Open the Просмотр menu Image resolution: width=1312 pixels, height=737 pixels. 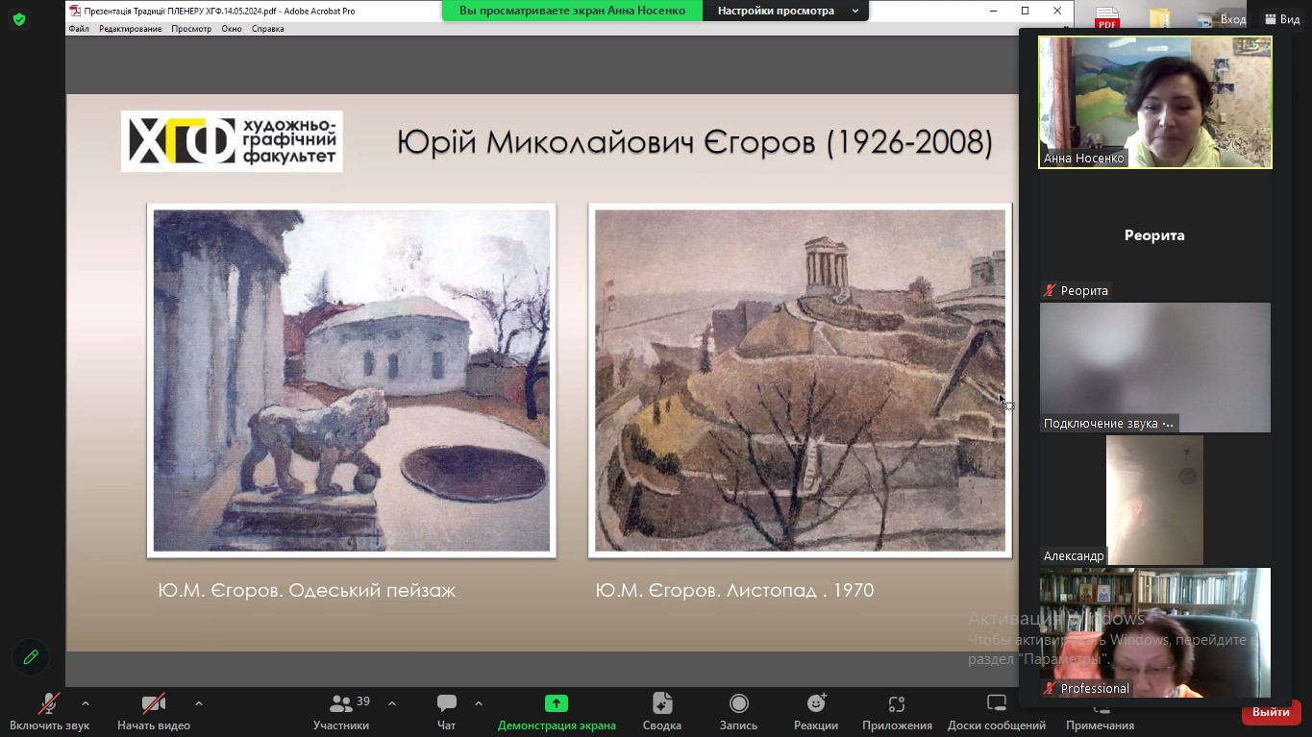click(191, 29)
